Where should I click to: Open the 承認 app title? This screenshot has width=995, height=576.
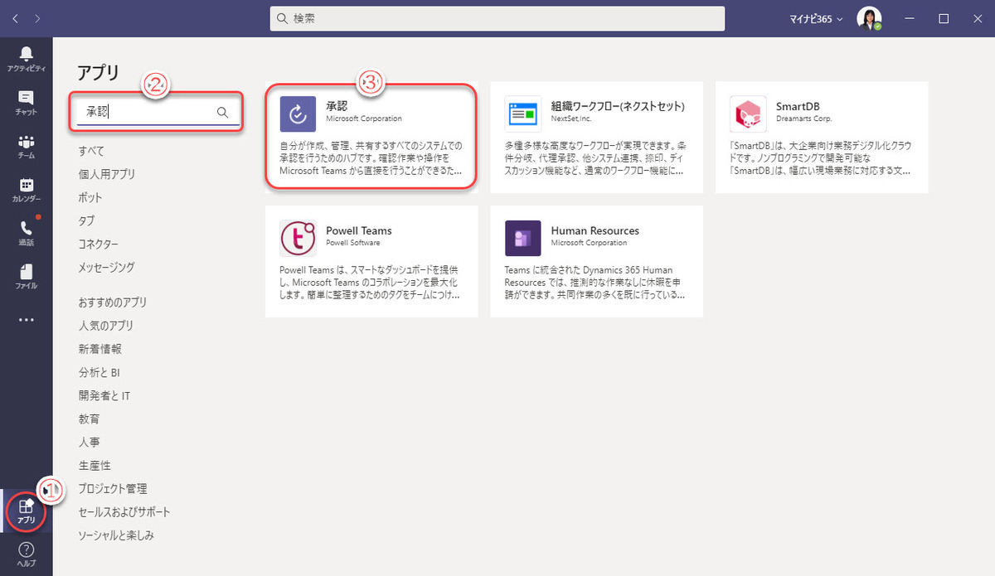(337, 106)
